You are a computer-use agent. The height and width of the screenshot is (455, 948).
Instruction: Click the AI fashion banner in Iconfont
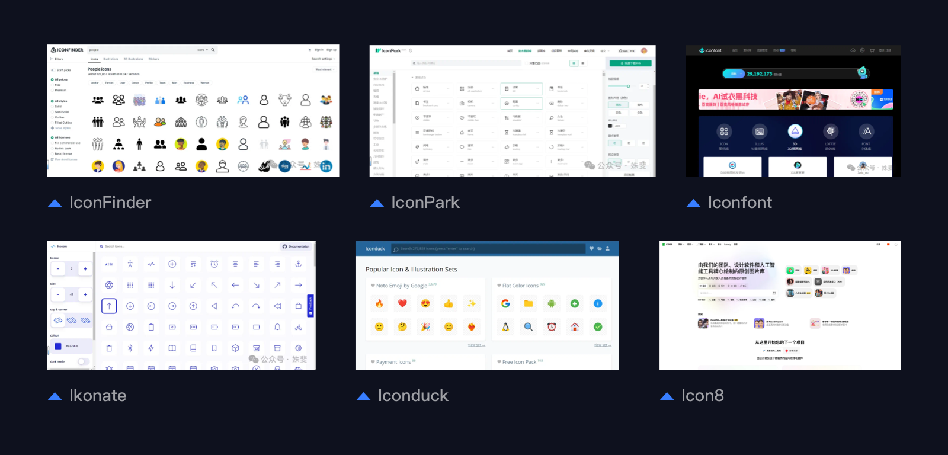pyautogui.click(x=795, y=100)
